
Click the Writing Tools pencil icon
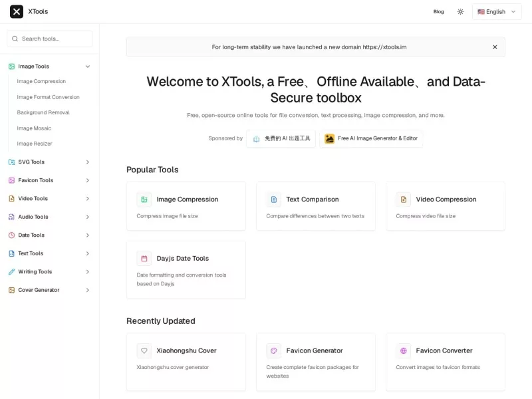[x=11, y=272]
